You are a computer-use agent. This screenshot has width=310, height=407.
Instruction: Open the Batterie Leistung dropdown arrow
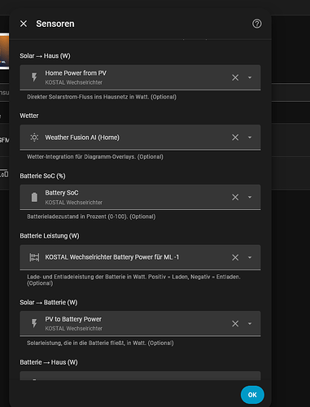point(250,257)
